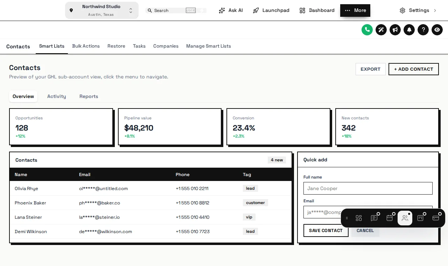The image size is (448, 266).
Task: Click the green phone call icon
Action: [x=367, y=30]
